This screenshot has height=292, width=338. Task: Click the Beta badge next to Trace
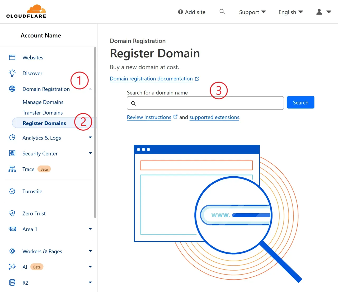[x=44, y=169]
